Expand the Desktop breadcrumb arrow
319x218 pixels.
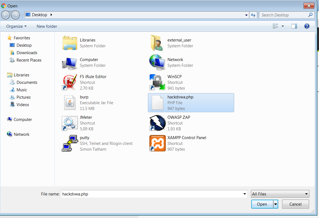point(51,15)
